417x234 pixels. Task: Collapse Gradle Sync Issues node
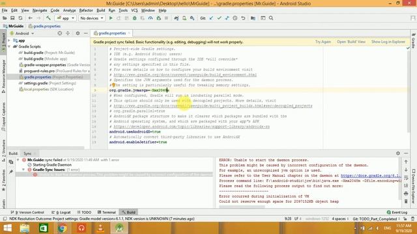pyautogui.click(x=23, y=170)
